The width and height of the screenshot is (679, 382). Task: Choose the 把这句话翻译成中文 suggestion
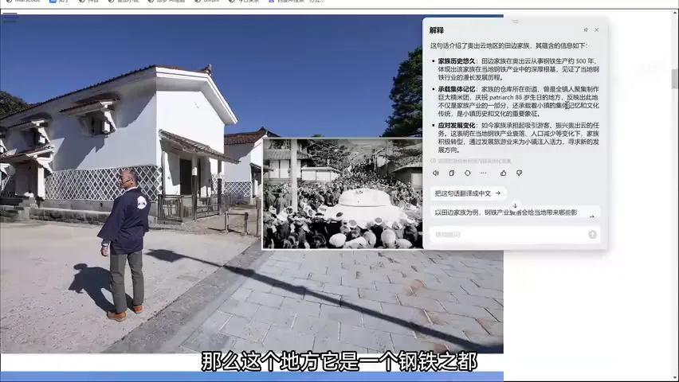(x=468, y=193)
